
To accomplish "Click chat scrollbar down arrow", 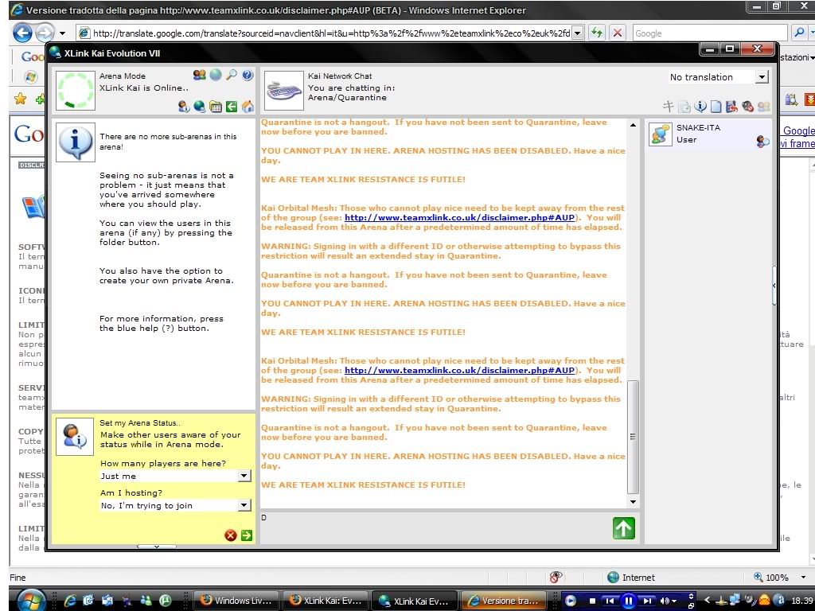I will (633, 502).
